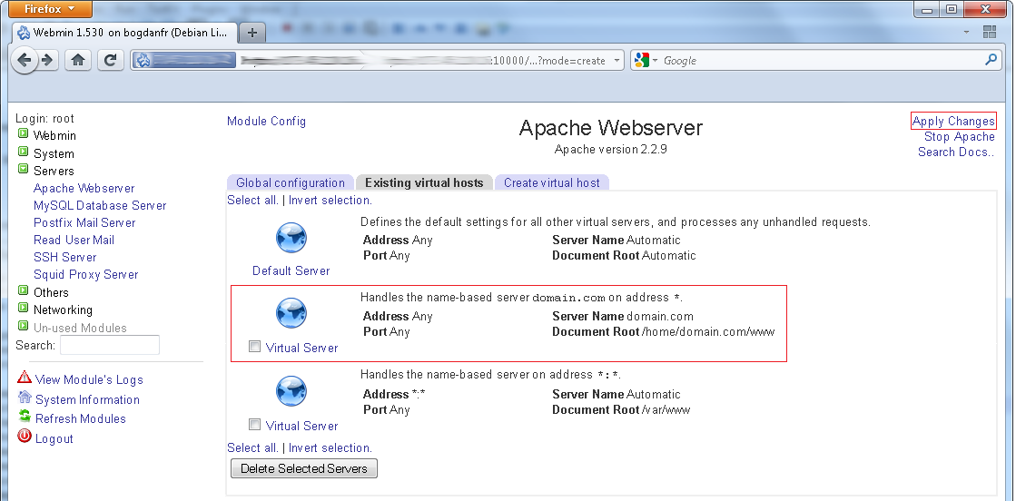The image size is (1016, 501).
Task: Expand the Webmin category in sidebar
Action: (24, 135)
